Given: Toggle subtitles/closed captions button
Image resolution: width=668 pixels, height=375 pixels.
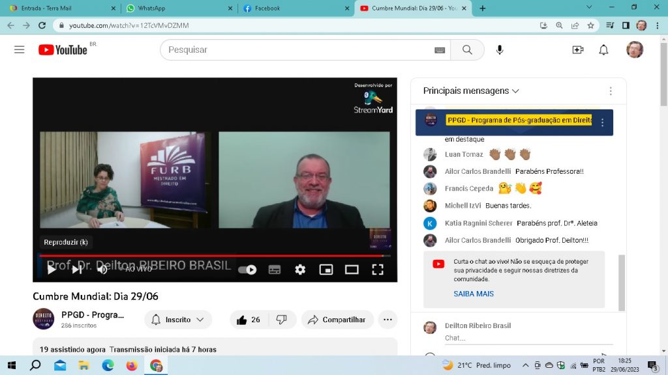Looking at the screenshot, I should [275, 270].
